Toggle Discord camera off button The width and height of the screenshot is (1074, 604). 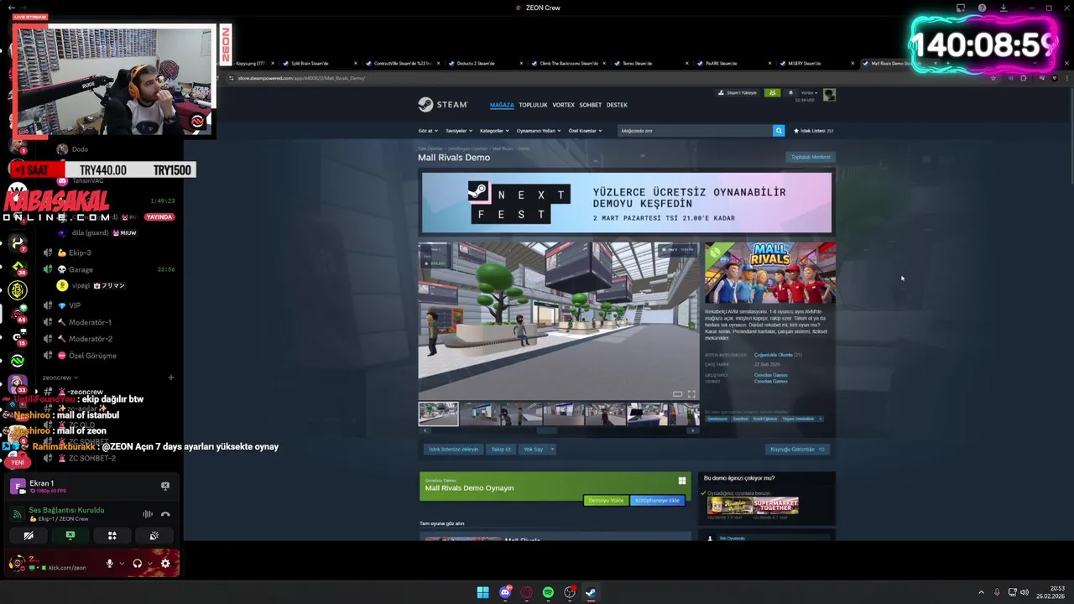29,535
